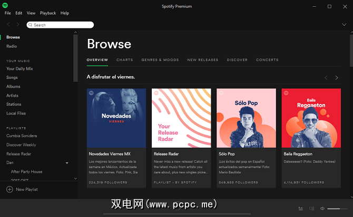
Task: Click the Sólo Pop card title
Action: coord(227,154)
